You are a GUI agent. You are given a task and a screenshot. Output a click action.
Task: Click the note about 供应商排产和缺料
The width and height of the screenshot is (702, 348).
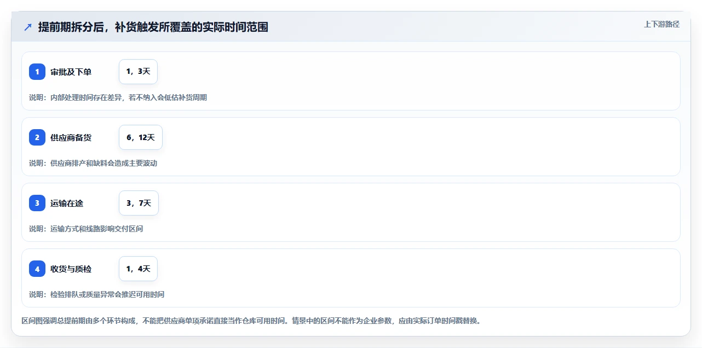[x=93, y=163]
